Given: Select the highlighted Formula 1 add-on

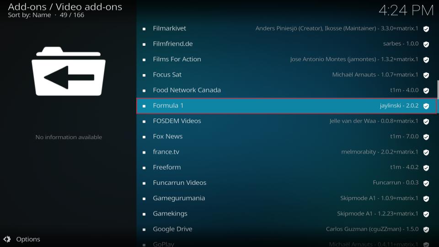Looking at the screenshot, I should click(286, 106).
